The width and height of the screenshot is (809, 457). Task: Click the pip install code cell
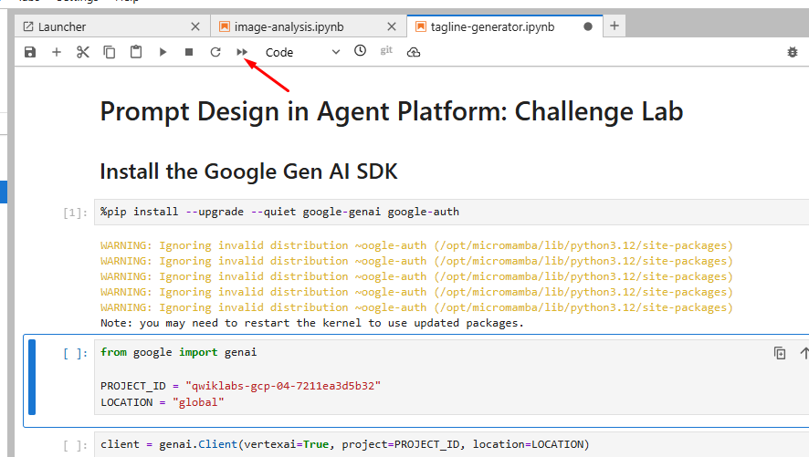451,213
